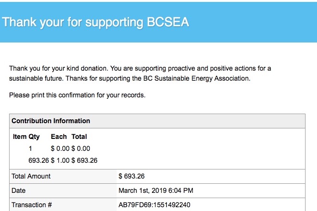Click the 'Qty' column header
Image resolution: width=317 pixels, height=211 pixels.
[x=34, y=137]
